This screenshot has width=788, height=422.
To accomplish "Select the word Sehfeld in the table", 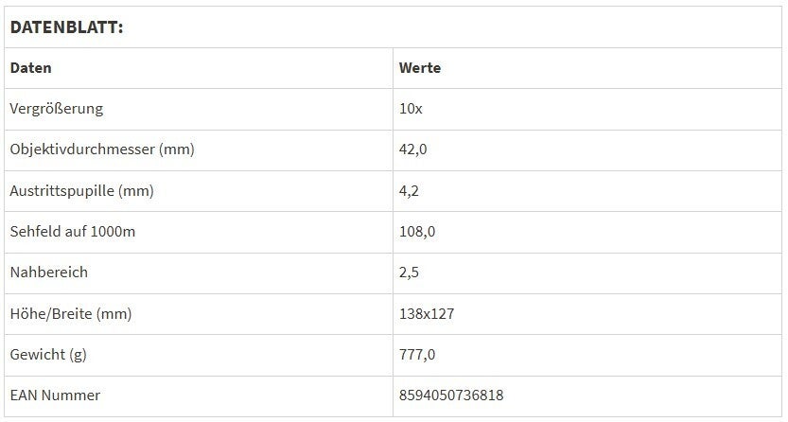I will click(x=34, y=232).
